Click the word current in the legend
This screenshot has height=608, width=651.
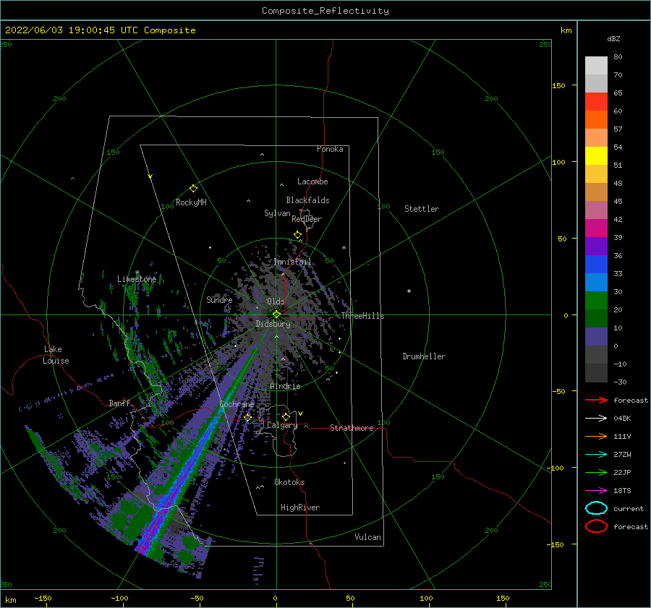click(629, 508)
